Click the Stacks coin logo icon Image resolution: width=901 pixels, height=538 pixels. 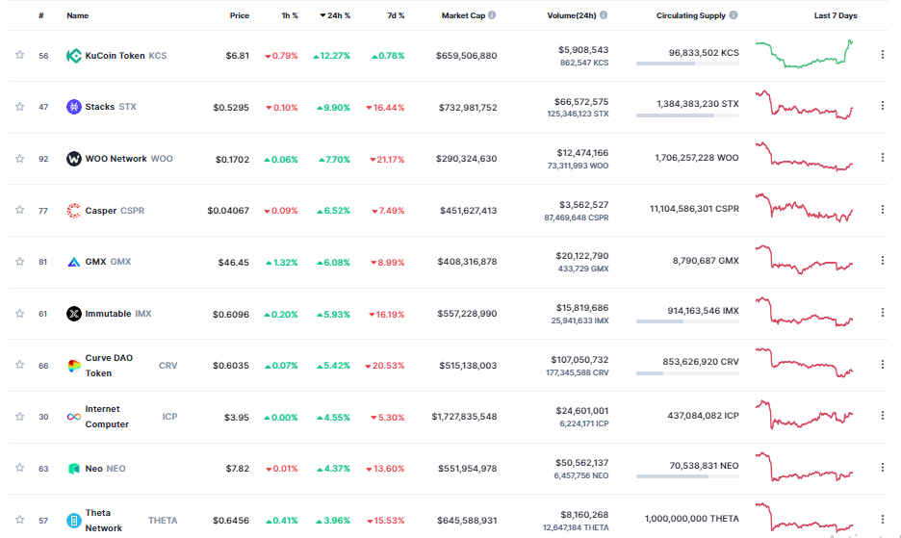(x=73, y=107)
